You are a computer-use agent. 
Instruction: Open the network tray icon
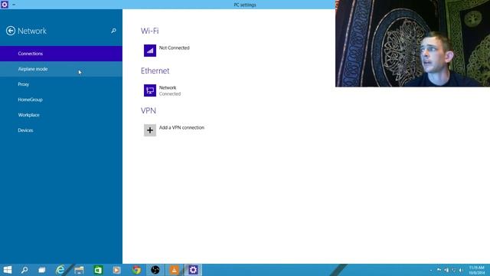coord(454,270)
